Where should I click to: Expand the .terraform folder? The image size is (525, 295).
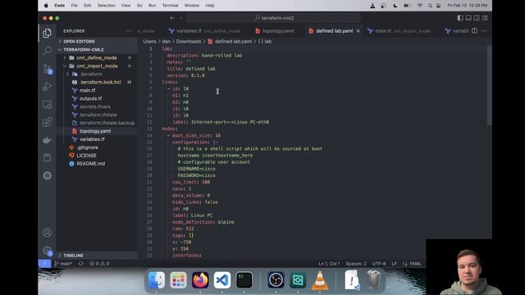pos(91,74)
